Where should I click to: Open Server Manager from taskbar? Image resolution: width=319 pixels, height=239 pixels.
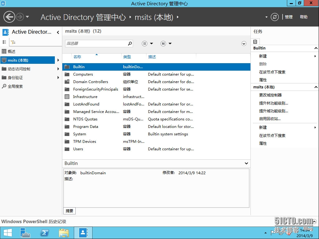(x=25, y=233)
